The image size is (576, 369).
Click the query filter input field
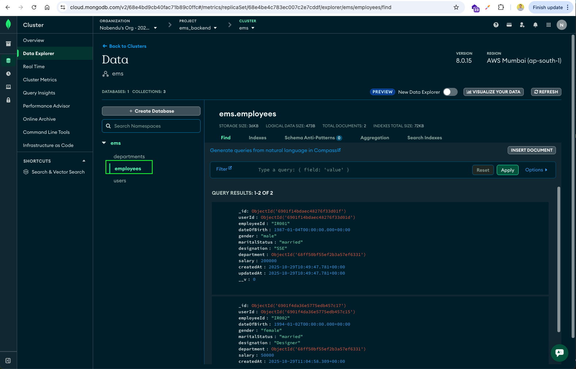(x=362, y=170)
